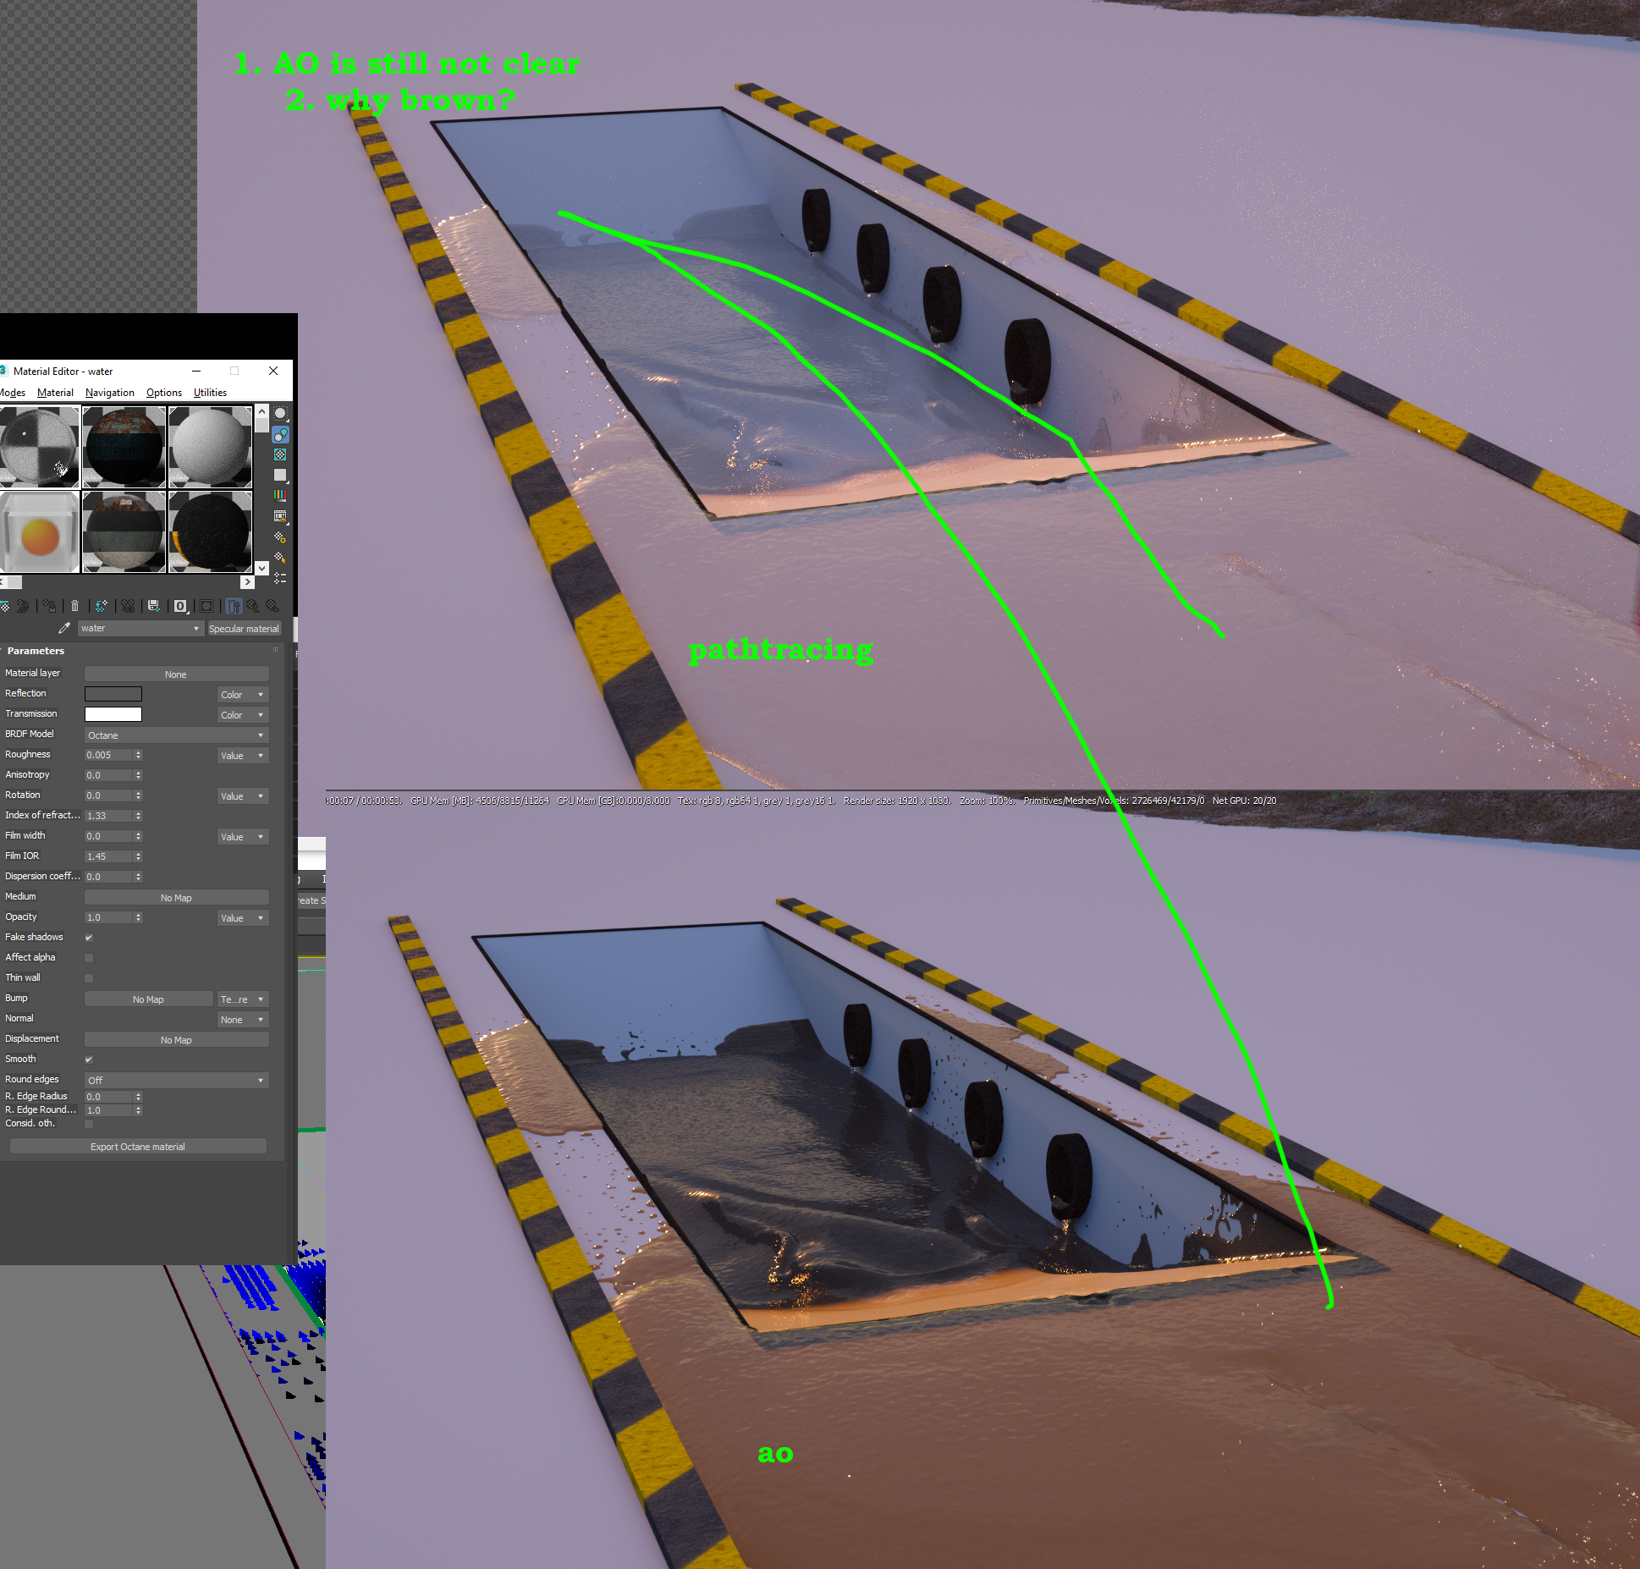Image resolution: width=1640 pixels, height=1569 pixels.
Task: Click the white Transmission color swatch
Action: coord(113,714)
